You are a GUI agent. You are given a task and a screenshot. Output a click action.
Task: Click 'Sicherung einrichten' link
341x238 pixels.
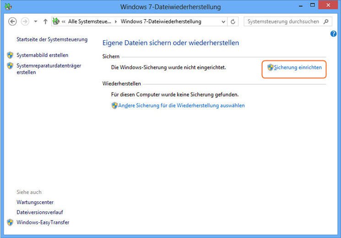pos(298,67)
